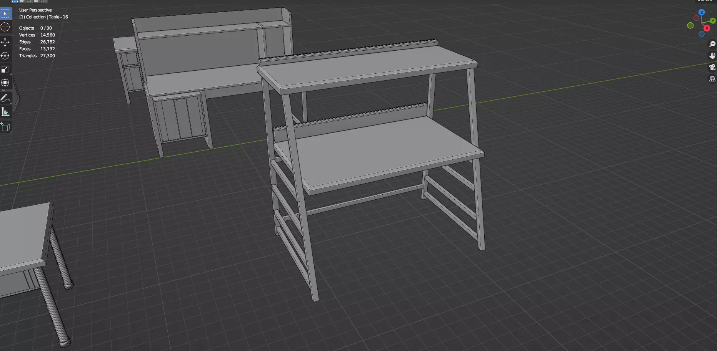Align view to the green Y axis
Viewport: 717px width, 351px height.
tap(712, 21)
